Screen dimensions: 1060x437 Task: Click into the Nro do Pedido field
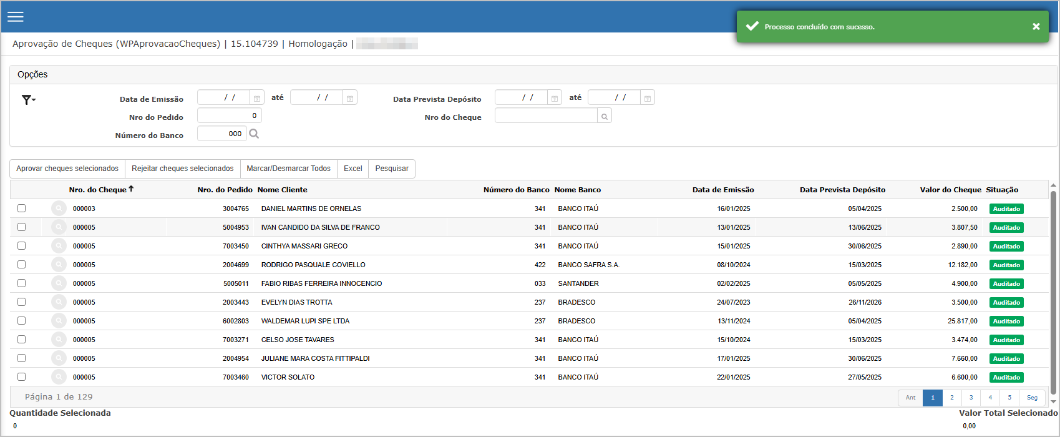(x=230, y=116)
